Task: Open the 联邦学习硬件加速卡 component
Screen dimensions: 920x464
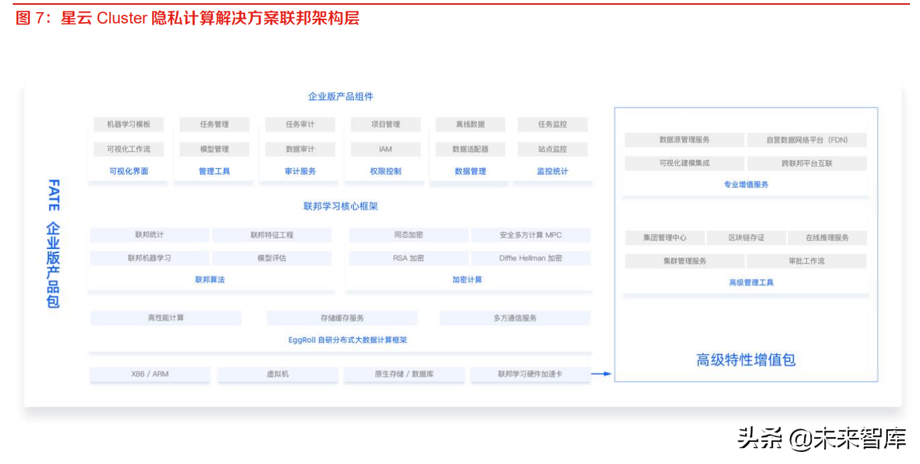Action: 529,374
